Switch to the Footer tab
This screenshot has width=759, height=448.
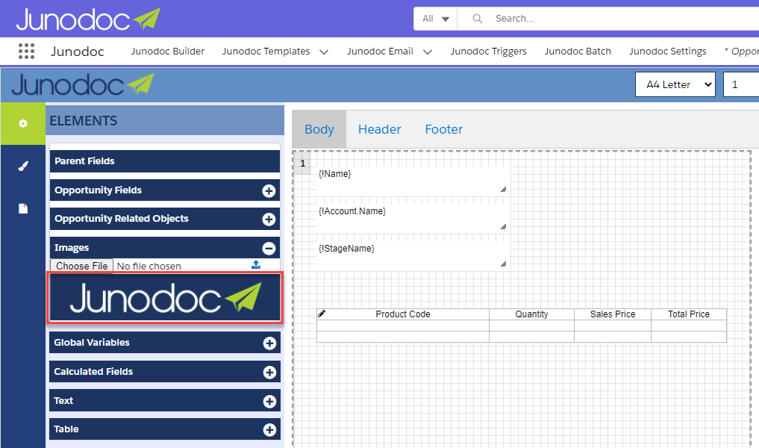444,129
